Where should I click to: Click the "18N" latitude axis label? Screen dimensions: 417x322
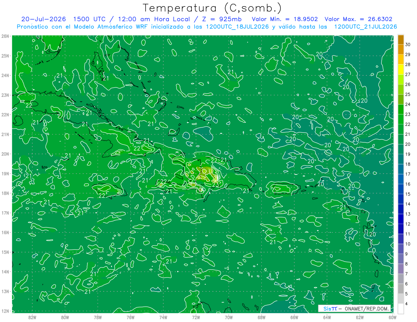click(x=5, y=193)
